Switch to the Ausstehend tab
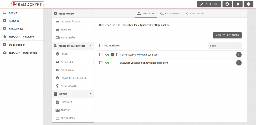 coord(194,13)
